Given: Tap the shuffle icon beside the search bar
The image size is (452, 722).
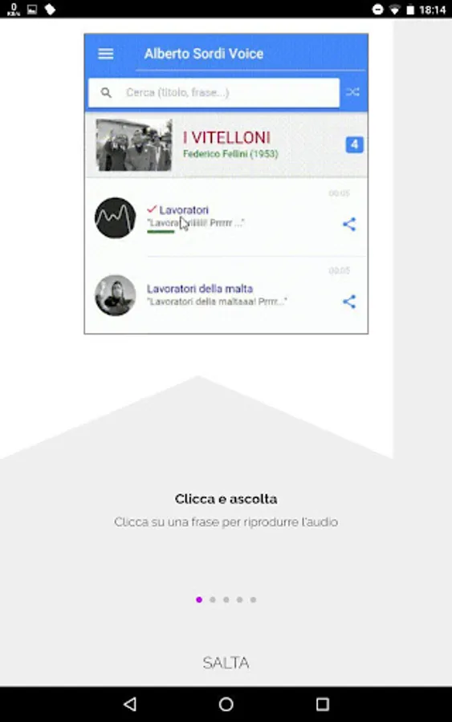Looking at the screenshot, I should pos(352,92).
